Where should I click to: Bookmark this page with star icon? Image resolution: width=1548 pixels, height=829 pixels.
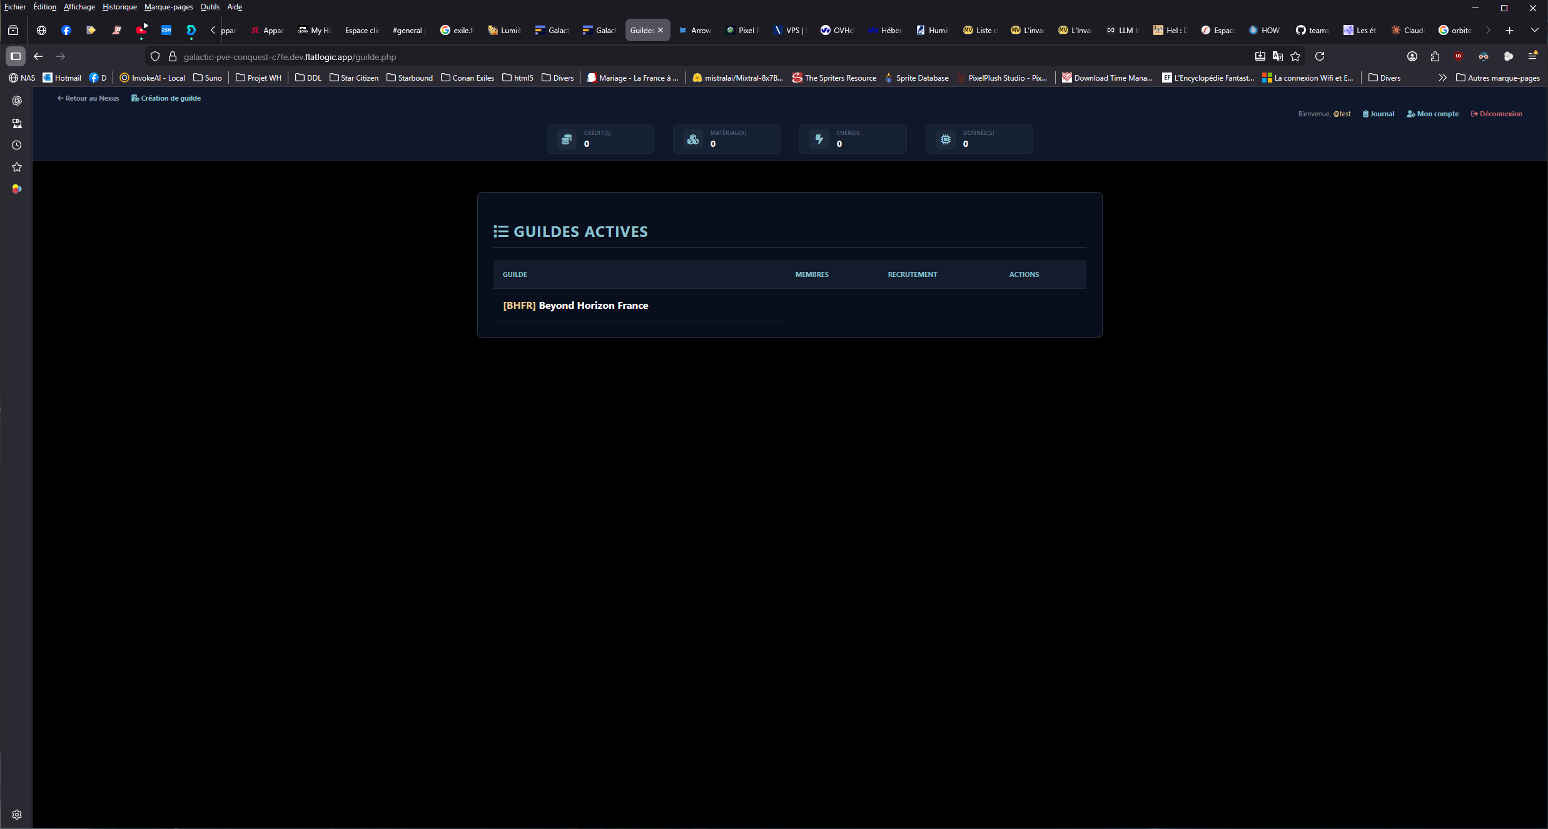[1295, 56]
